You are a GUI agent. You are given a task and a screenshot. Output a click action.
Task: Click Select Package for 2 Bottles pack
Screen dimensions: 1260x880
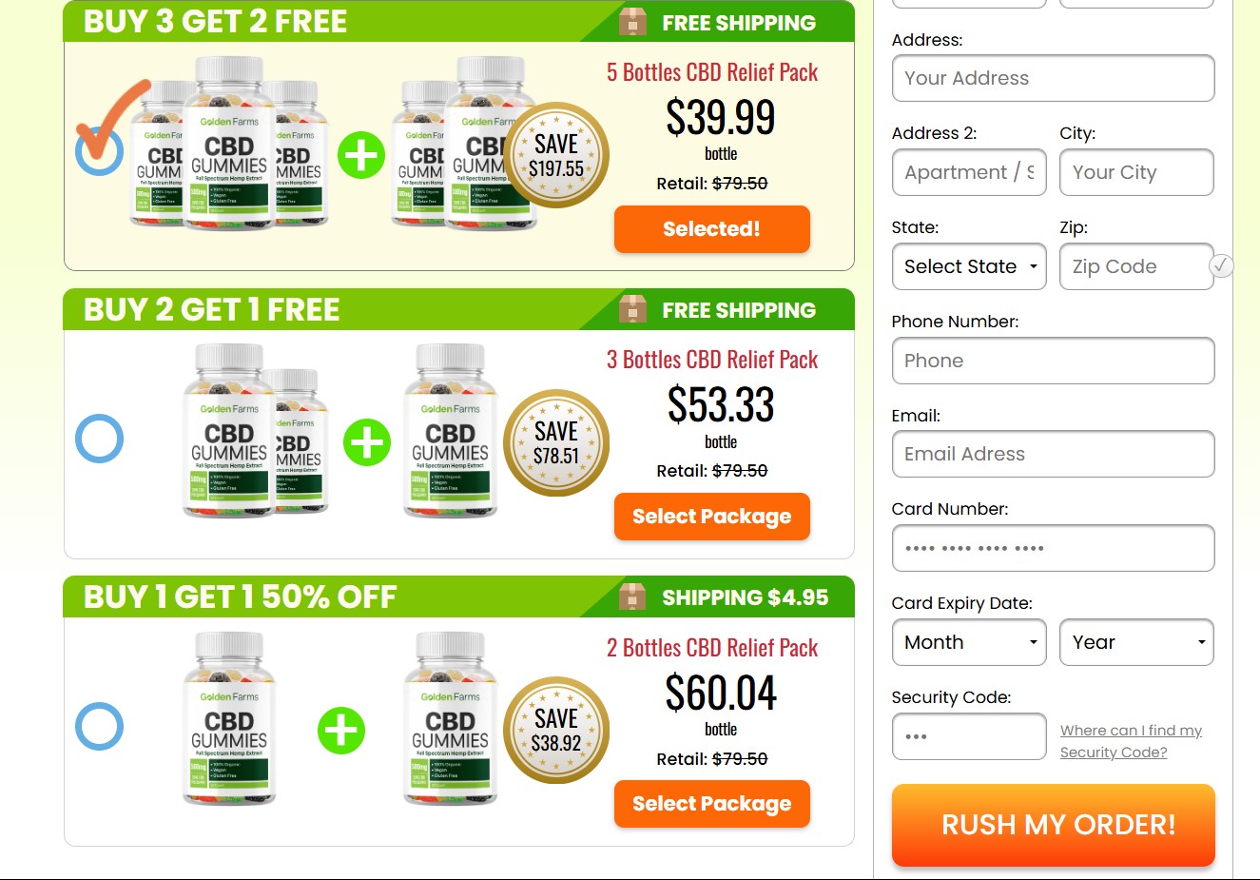coord(712,804)
